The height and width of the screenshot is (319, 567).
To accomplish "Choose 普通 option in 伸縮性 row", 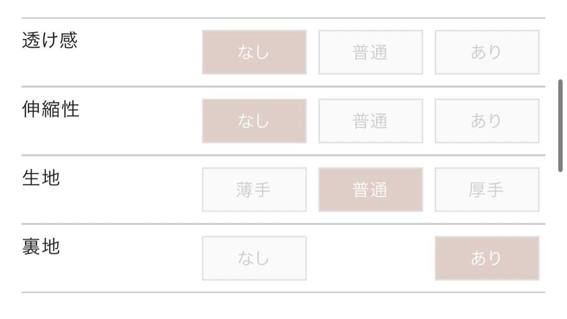I will 371,121.
